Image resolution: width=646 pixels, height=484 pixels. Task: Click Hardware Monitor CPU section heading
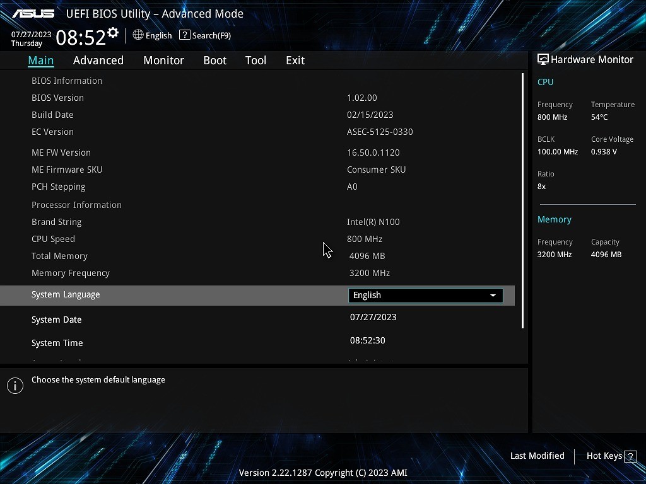(545, 82)
